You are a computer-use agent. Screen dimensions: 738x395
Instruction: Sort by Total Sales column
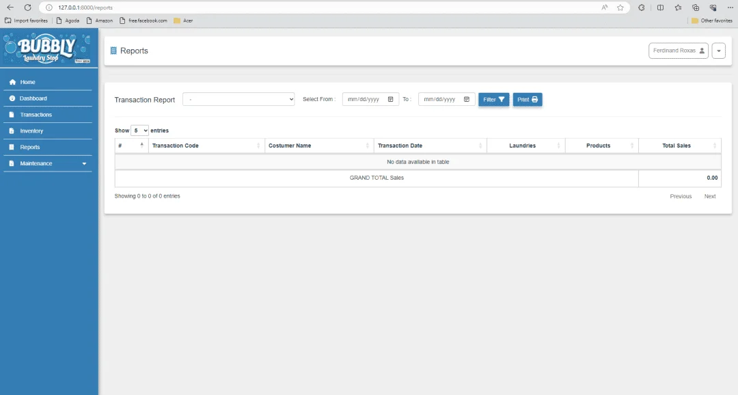pos(680,146)
